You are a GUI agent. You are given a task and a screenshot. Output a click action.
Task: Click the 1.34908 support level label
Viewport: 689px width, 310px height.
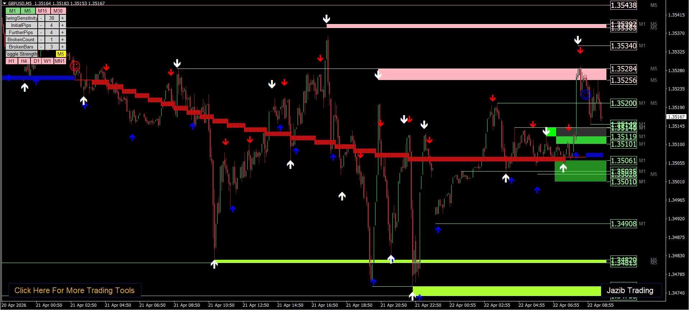pyautogui.click(x=624, y=224)
